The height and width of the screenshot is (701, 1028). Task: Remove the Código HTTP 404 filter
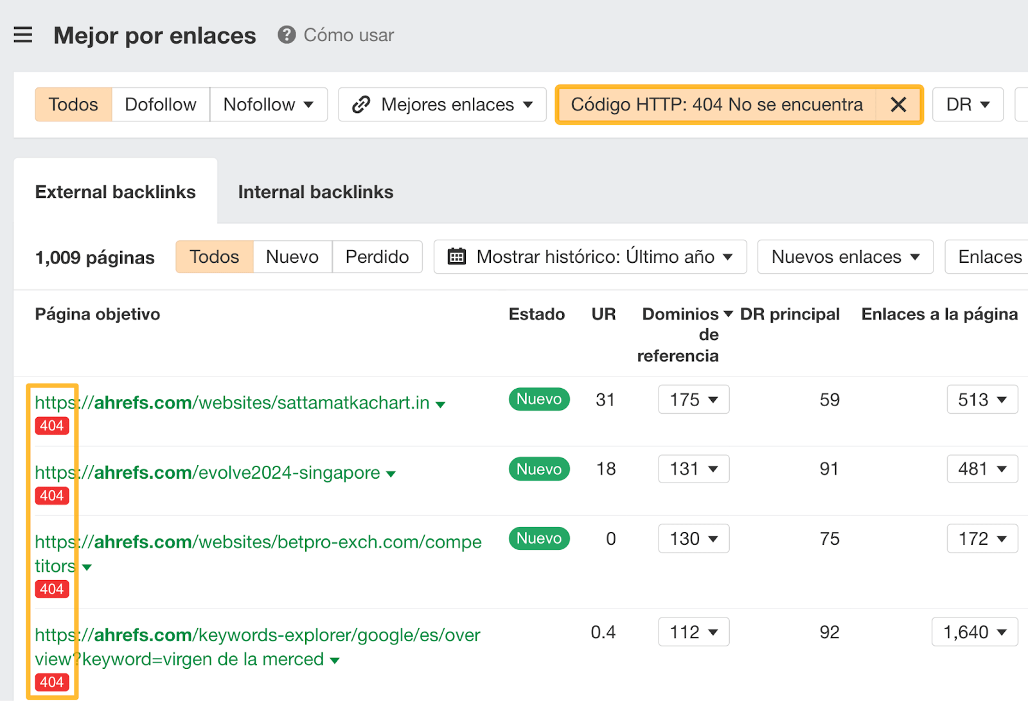pyautogui.click(x=898, y=104)
